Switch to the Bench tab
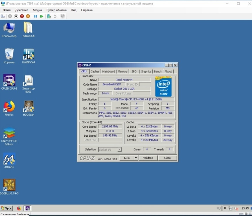The image size is (252, 216). (158, 72)
